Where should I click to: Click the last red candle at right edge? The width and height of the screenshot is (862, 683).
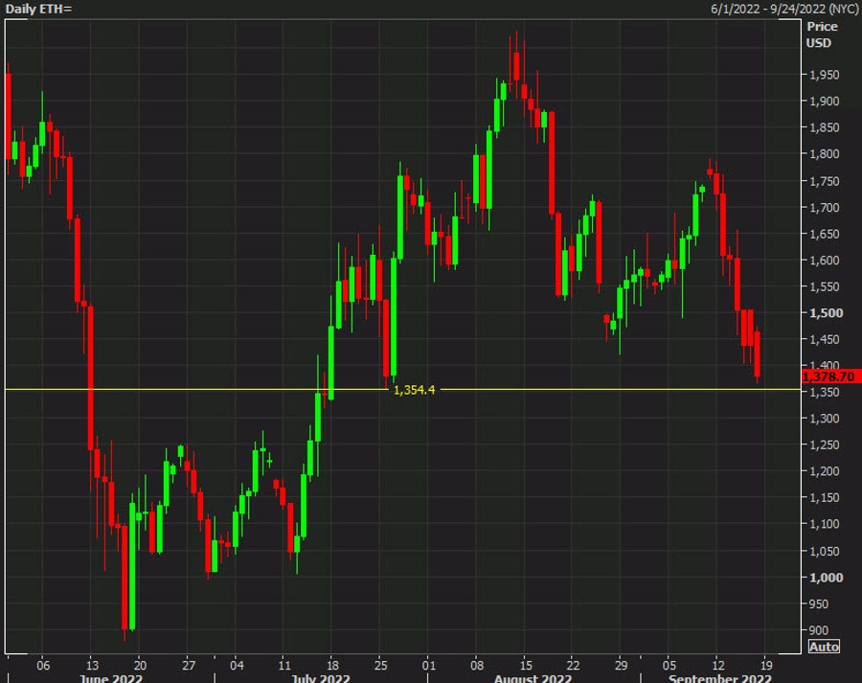[757, 353]
